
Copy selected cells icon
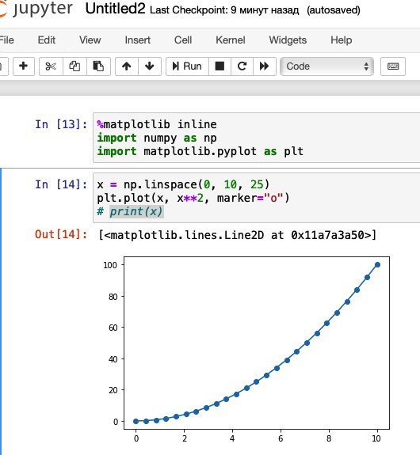[x=74, y=66]
